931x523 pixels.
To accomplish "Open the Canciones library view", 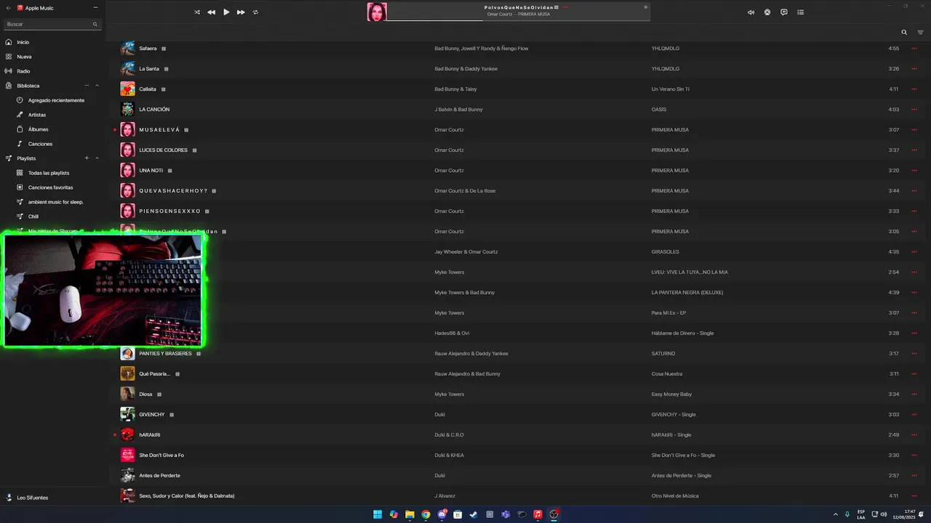I will 40,144.
